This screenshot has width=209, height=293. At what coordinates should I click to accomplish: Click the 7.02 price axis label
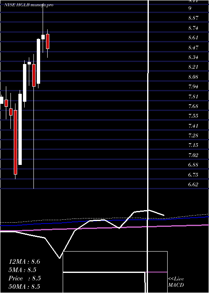193,155
